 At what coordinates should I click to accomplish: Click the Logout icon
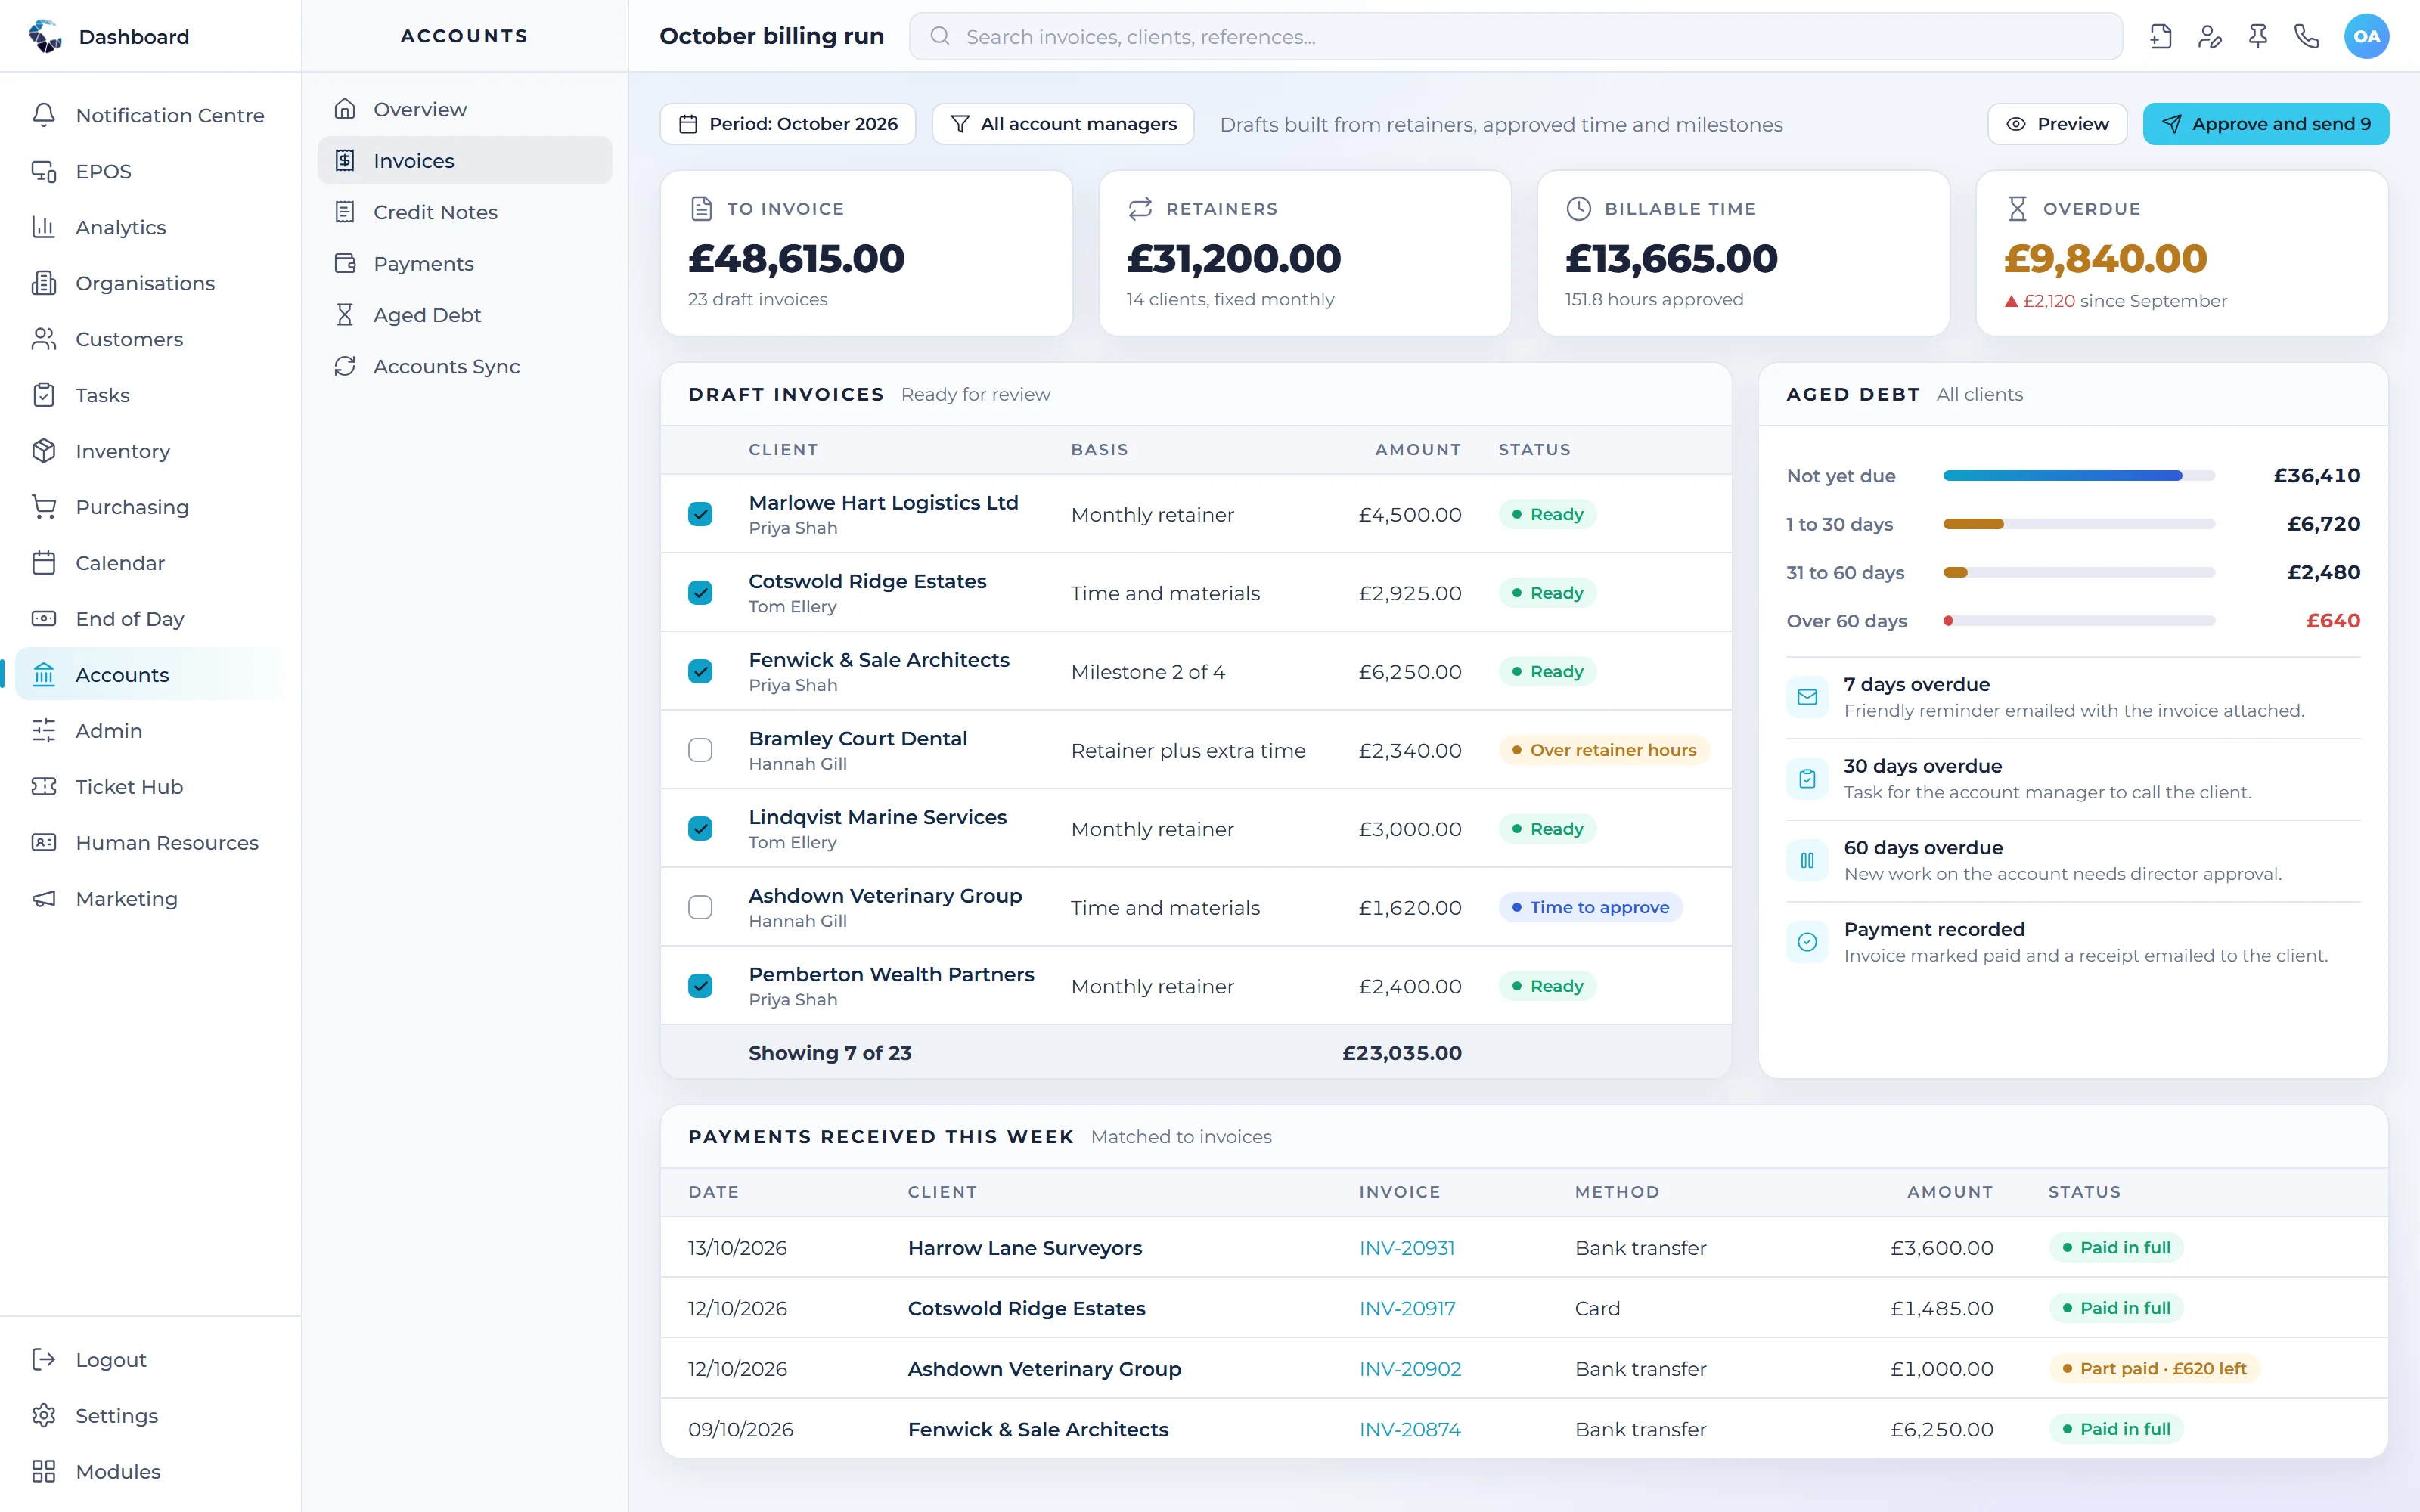pos(44,1359)
